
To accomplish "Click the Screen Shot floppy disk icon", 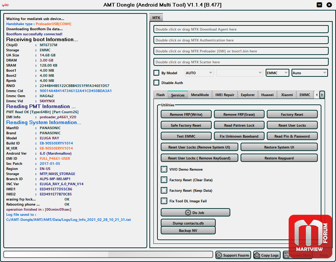I will pos(286,255).
